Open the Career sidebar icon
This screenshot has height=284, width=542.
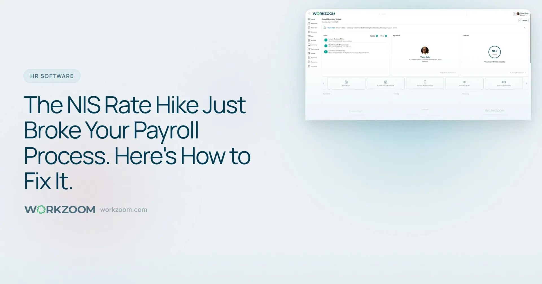coord(309,53)
